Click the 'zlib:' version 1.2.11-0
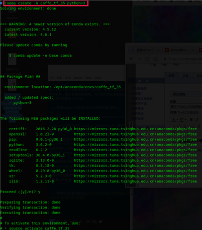Image resolution: width=202 pixels, height=230 pixels. click(45, 181)
